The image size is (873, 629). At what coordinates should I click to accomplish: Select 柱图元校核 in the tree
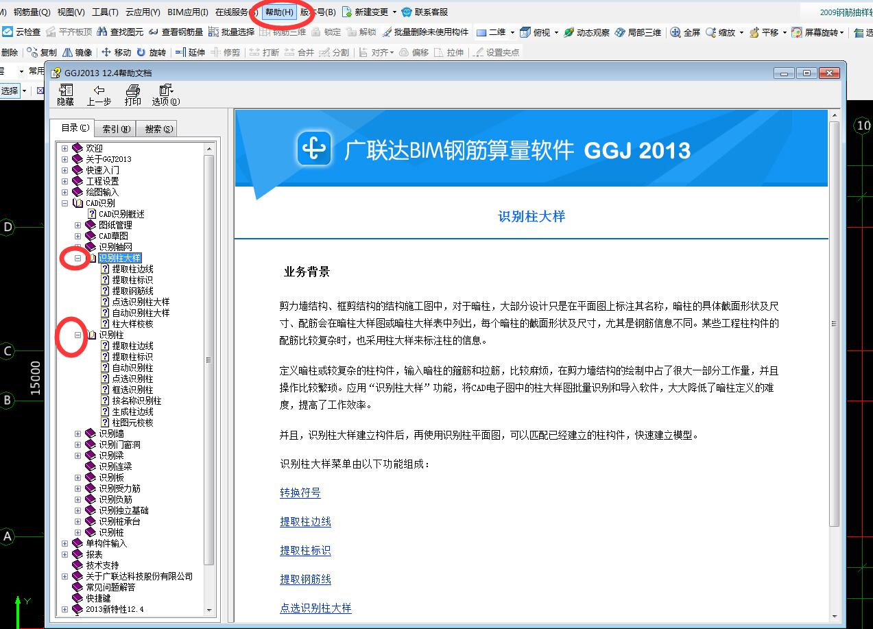click(x=132, y=423)
